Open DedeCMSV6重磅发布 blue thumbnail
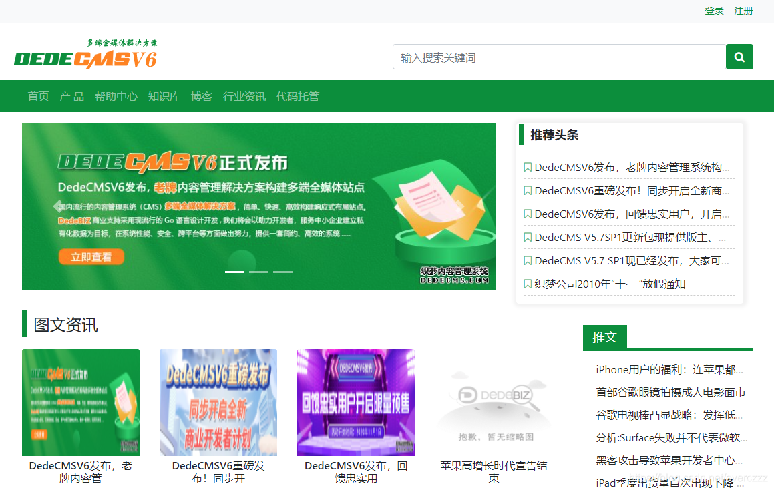 (x=218, y=402)
